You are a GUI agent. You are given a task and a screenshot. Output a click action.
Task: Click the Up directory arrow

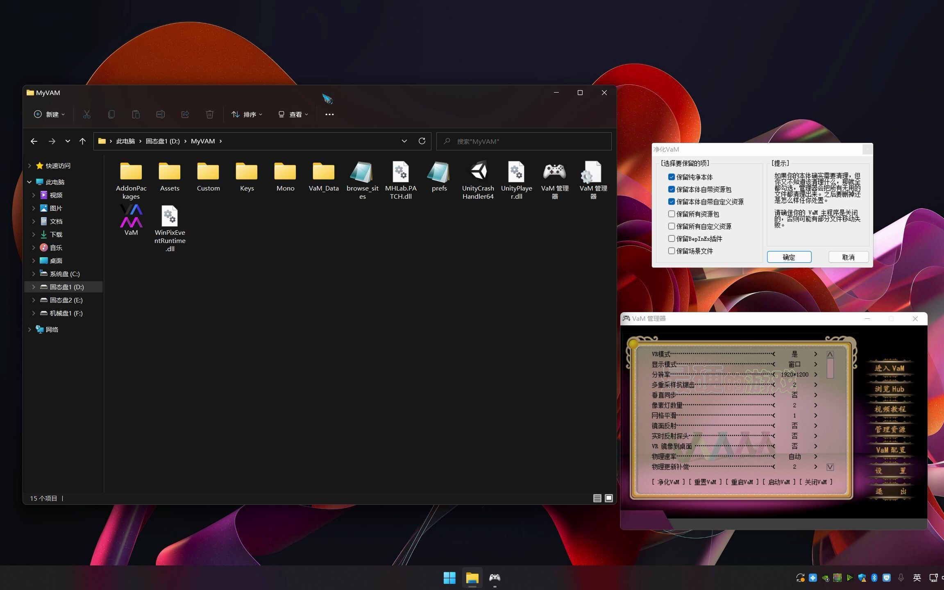pyautogui.click(x=82, y=141)
